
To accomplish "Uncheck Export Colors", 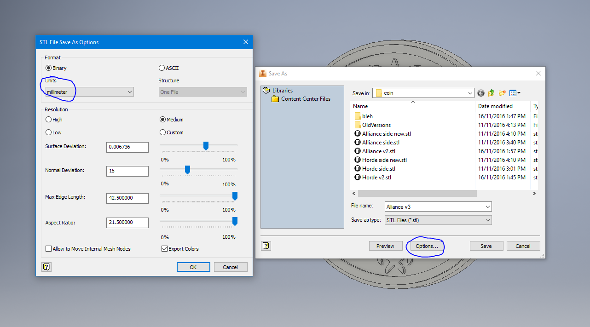I will [164, 248].
